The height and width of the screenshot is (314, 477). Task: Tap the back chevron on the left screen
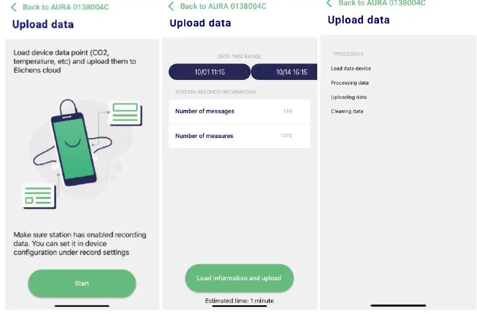tap(14, 7)
